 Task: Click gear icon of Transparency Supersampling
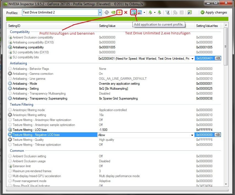pos(10,98)
